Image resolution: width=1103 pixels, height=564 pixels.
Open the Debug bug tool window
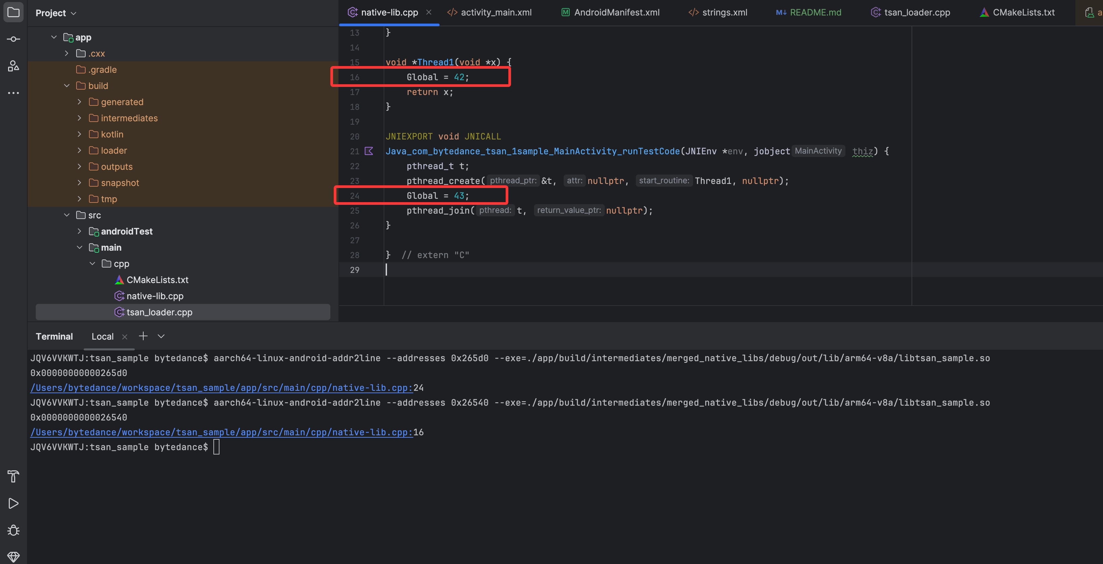13,530
